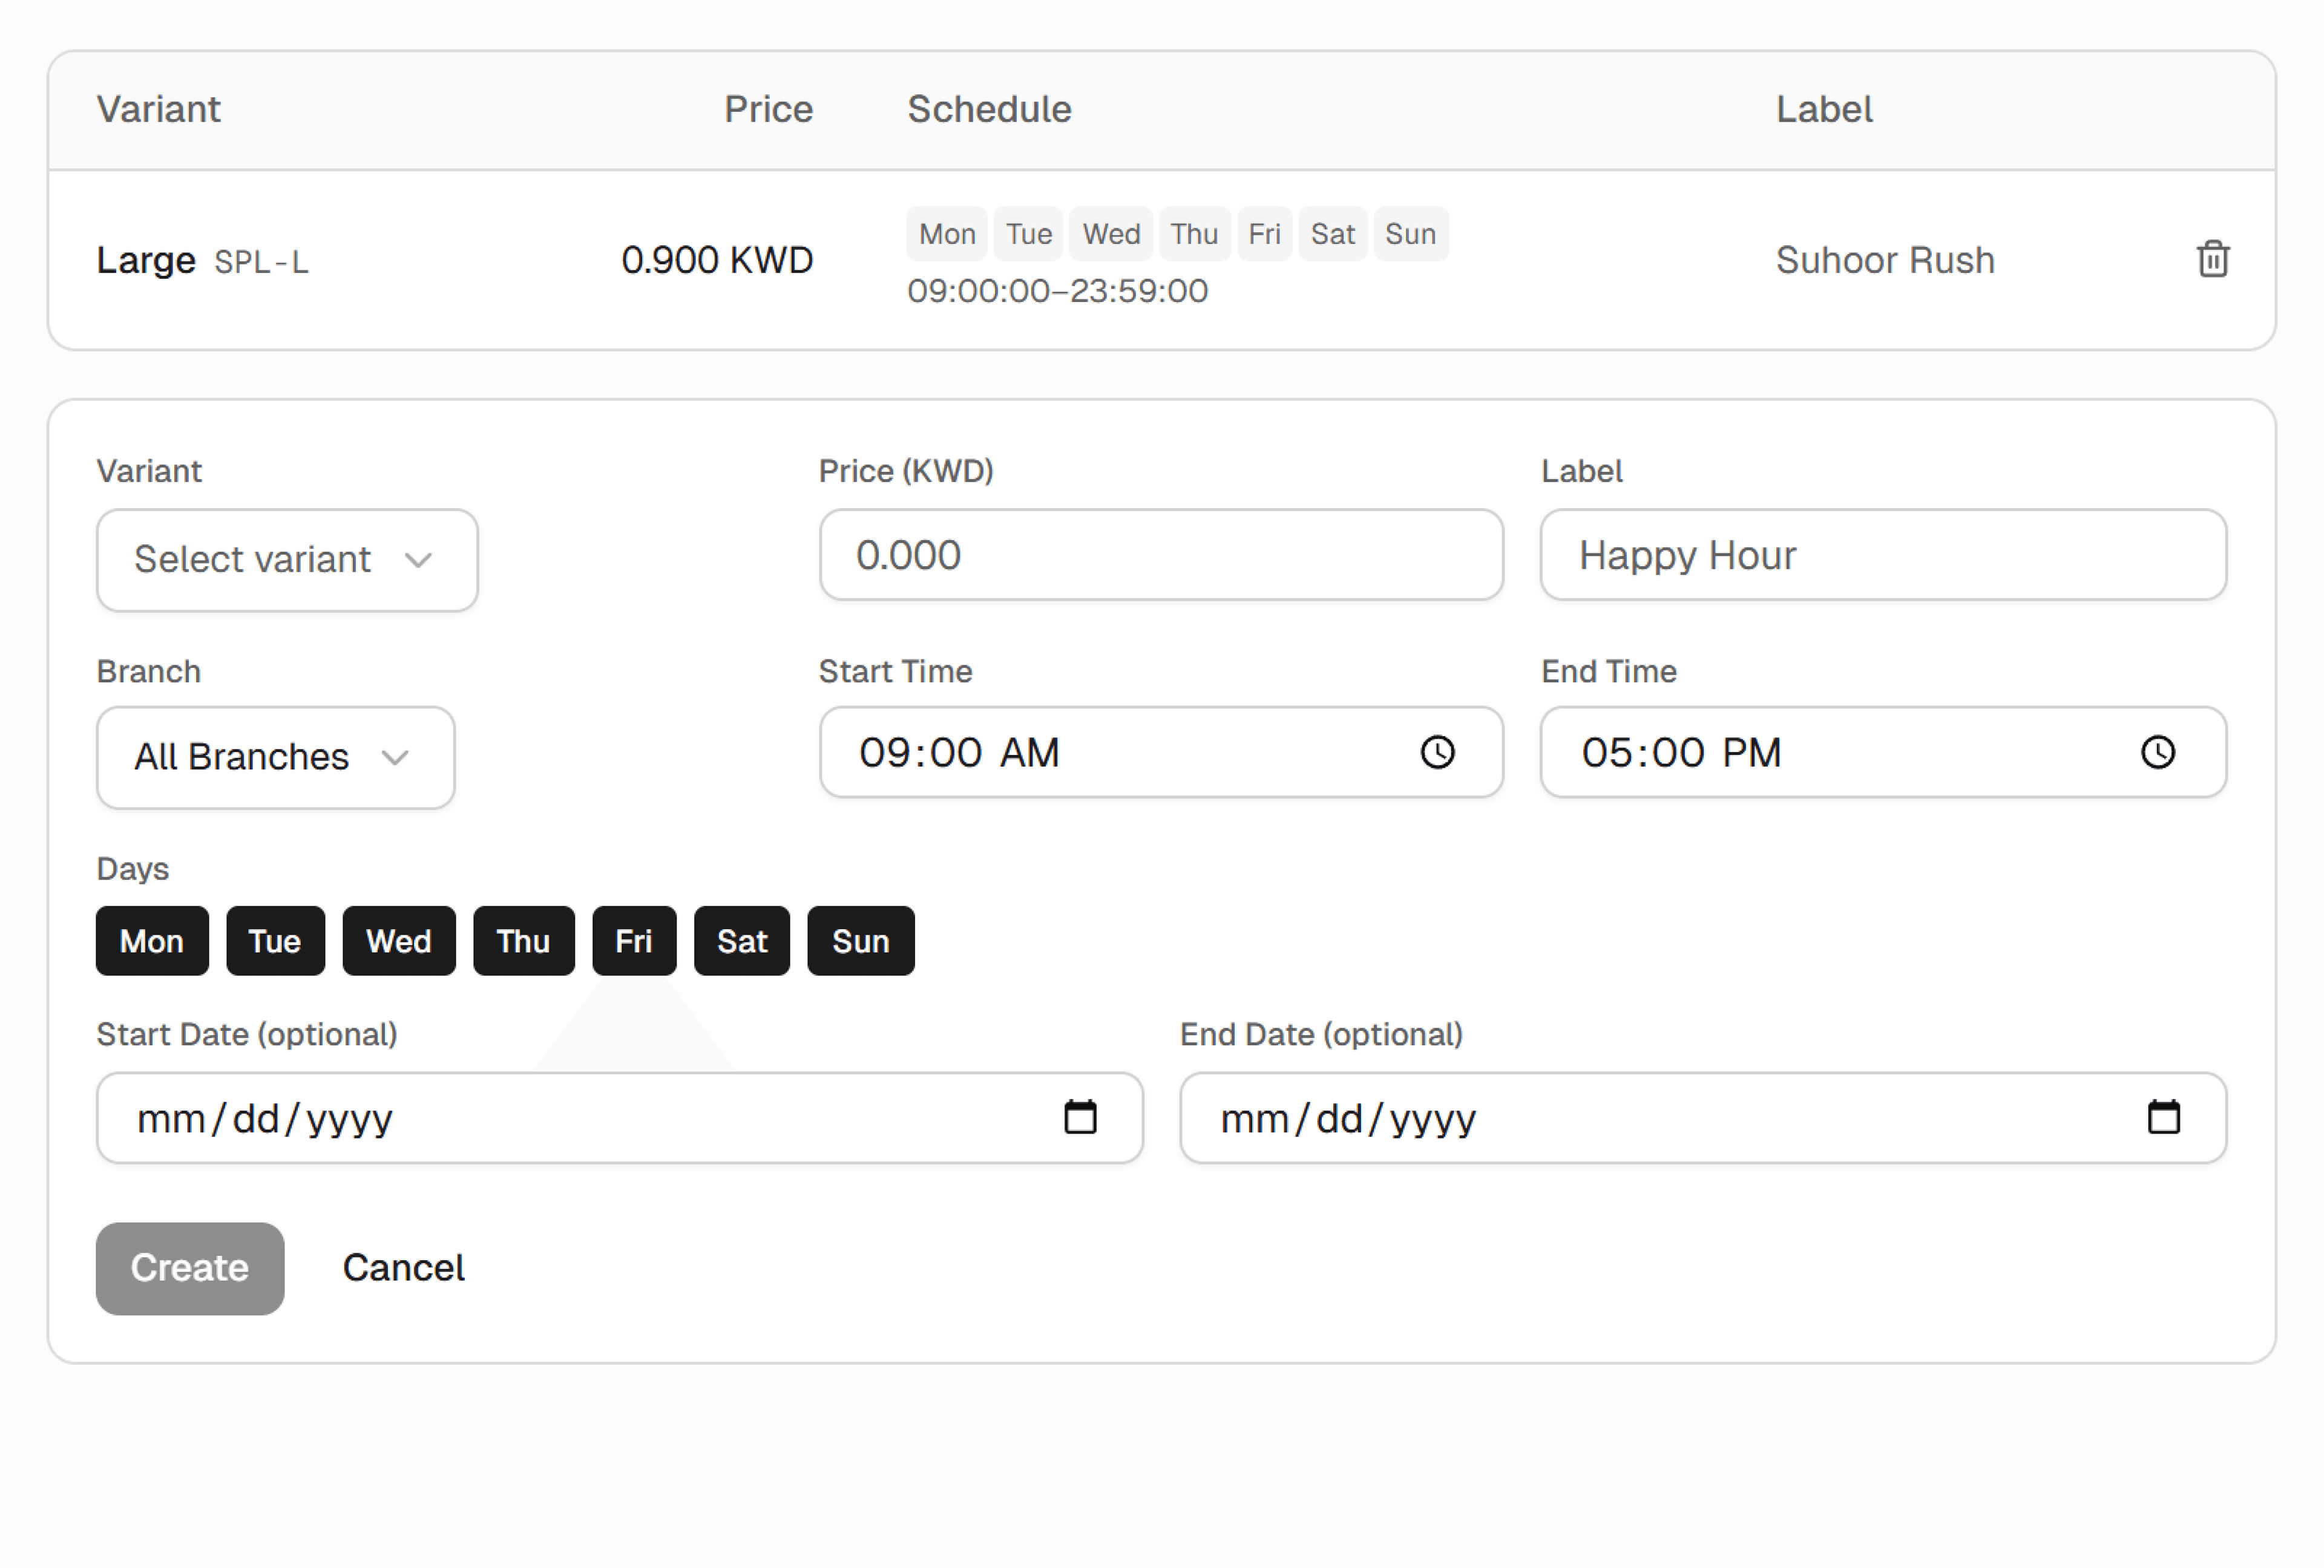
Task: Toggle Tue day button
Action: (275, 941)
